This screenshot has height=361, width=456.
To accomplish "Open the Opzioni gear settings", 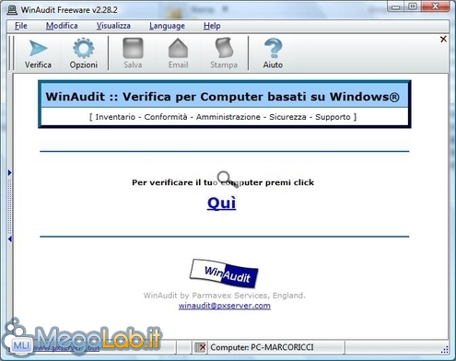I will click(84, 53).
